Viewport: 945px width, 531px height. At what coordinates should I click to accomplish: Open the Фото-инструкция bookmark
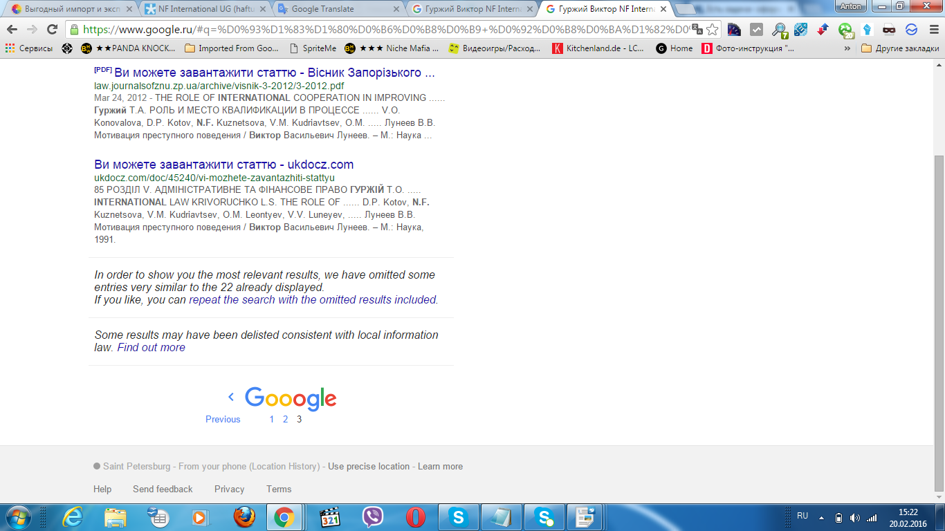(749, 48)
